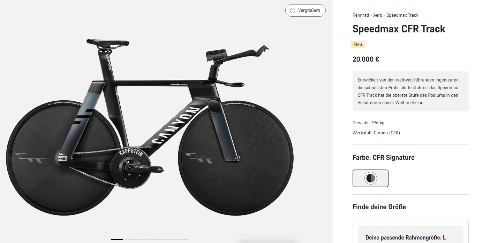The width and height of the screenshot is (490, 243).
Task: Show the third image slide indicator
Action: pyautogui.click(x=143, y=240)
